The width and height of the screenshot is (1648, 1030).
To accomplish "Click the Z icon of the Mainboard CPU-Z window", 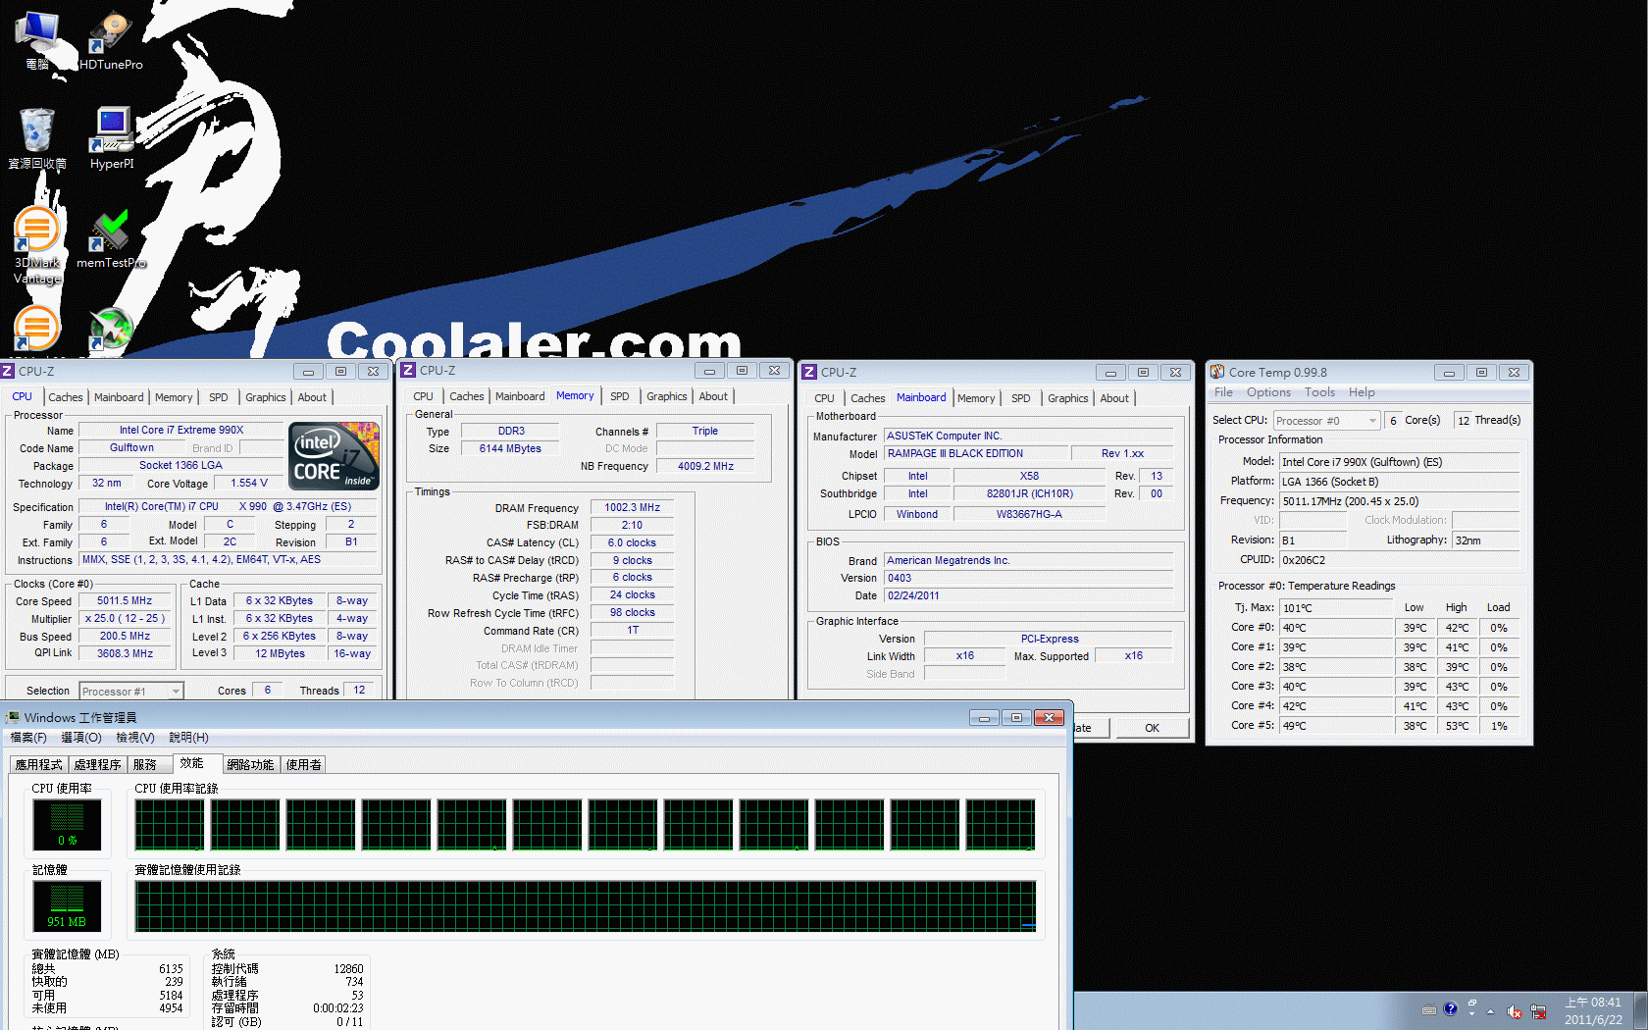I will tap(809, 372).
